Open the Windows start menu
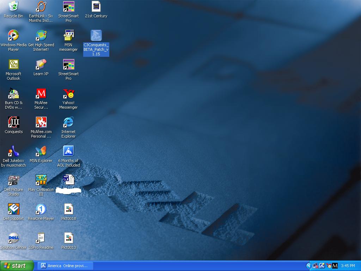The height and width of the screenshot is (271, 361). 17,266
